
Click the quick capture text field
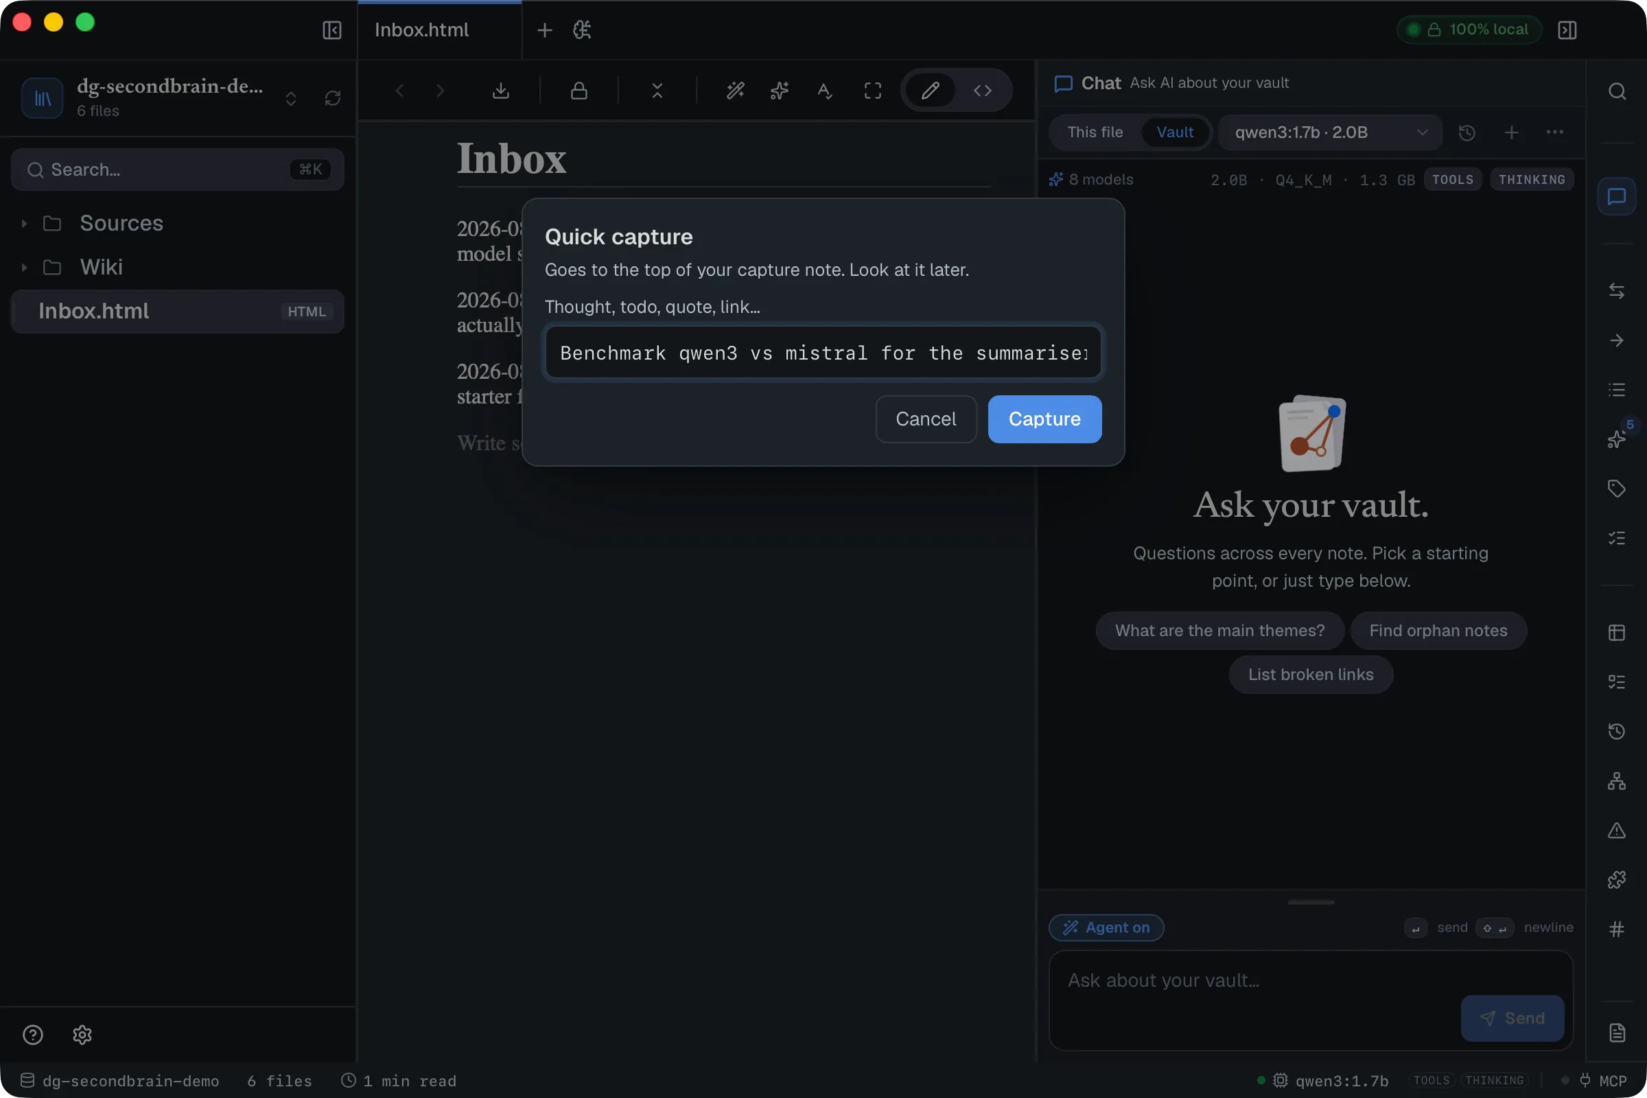823,352
